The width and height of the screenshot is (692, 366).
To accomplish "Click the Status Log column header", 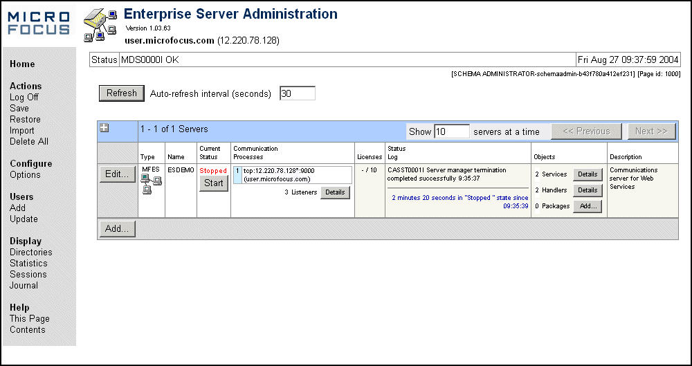I will (x=397, y=153).
